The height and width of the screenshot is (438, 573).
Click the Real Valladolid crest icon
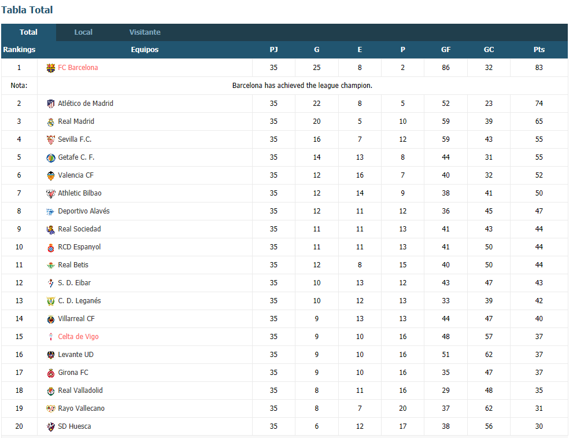(x=51, y=391)
